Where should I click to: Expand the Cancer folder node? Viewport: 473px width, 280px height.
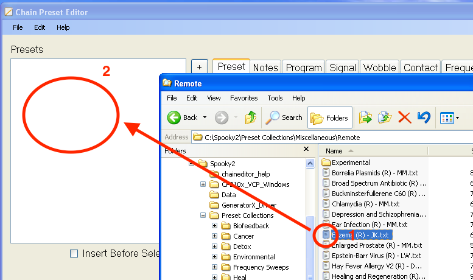pos(214,236)
